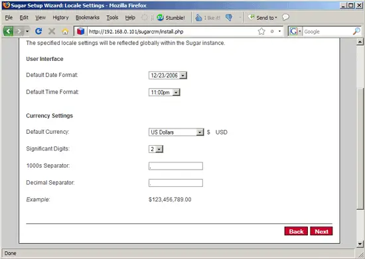Image resolution: width=365 pixels, height=259 pixels.
Task: Open the Help menu
Action: 130,18
